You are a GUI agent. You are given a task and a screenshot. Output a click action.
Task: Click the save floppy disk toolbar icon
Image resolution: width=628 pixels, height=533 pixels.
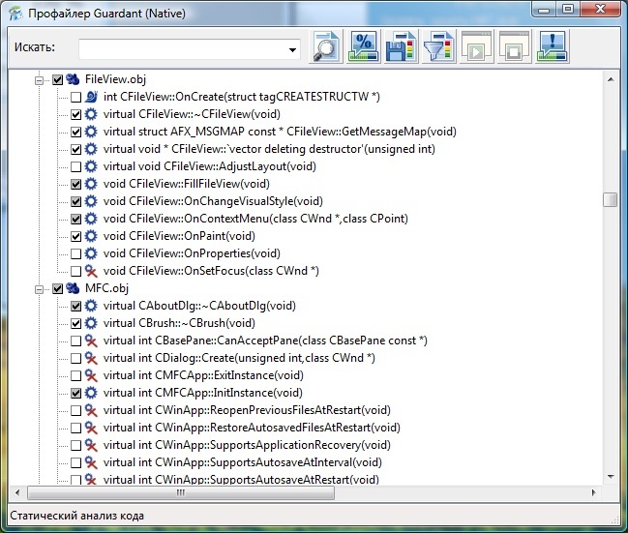pyautogui.click(x=400, y=47)
